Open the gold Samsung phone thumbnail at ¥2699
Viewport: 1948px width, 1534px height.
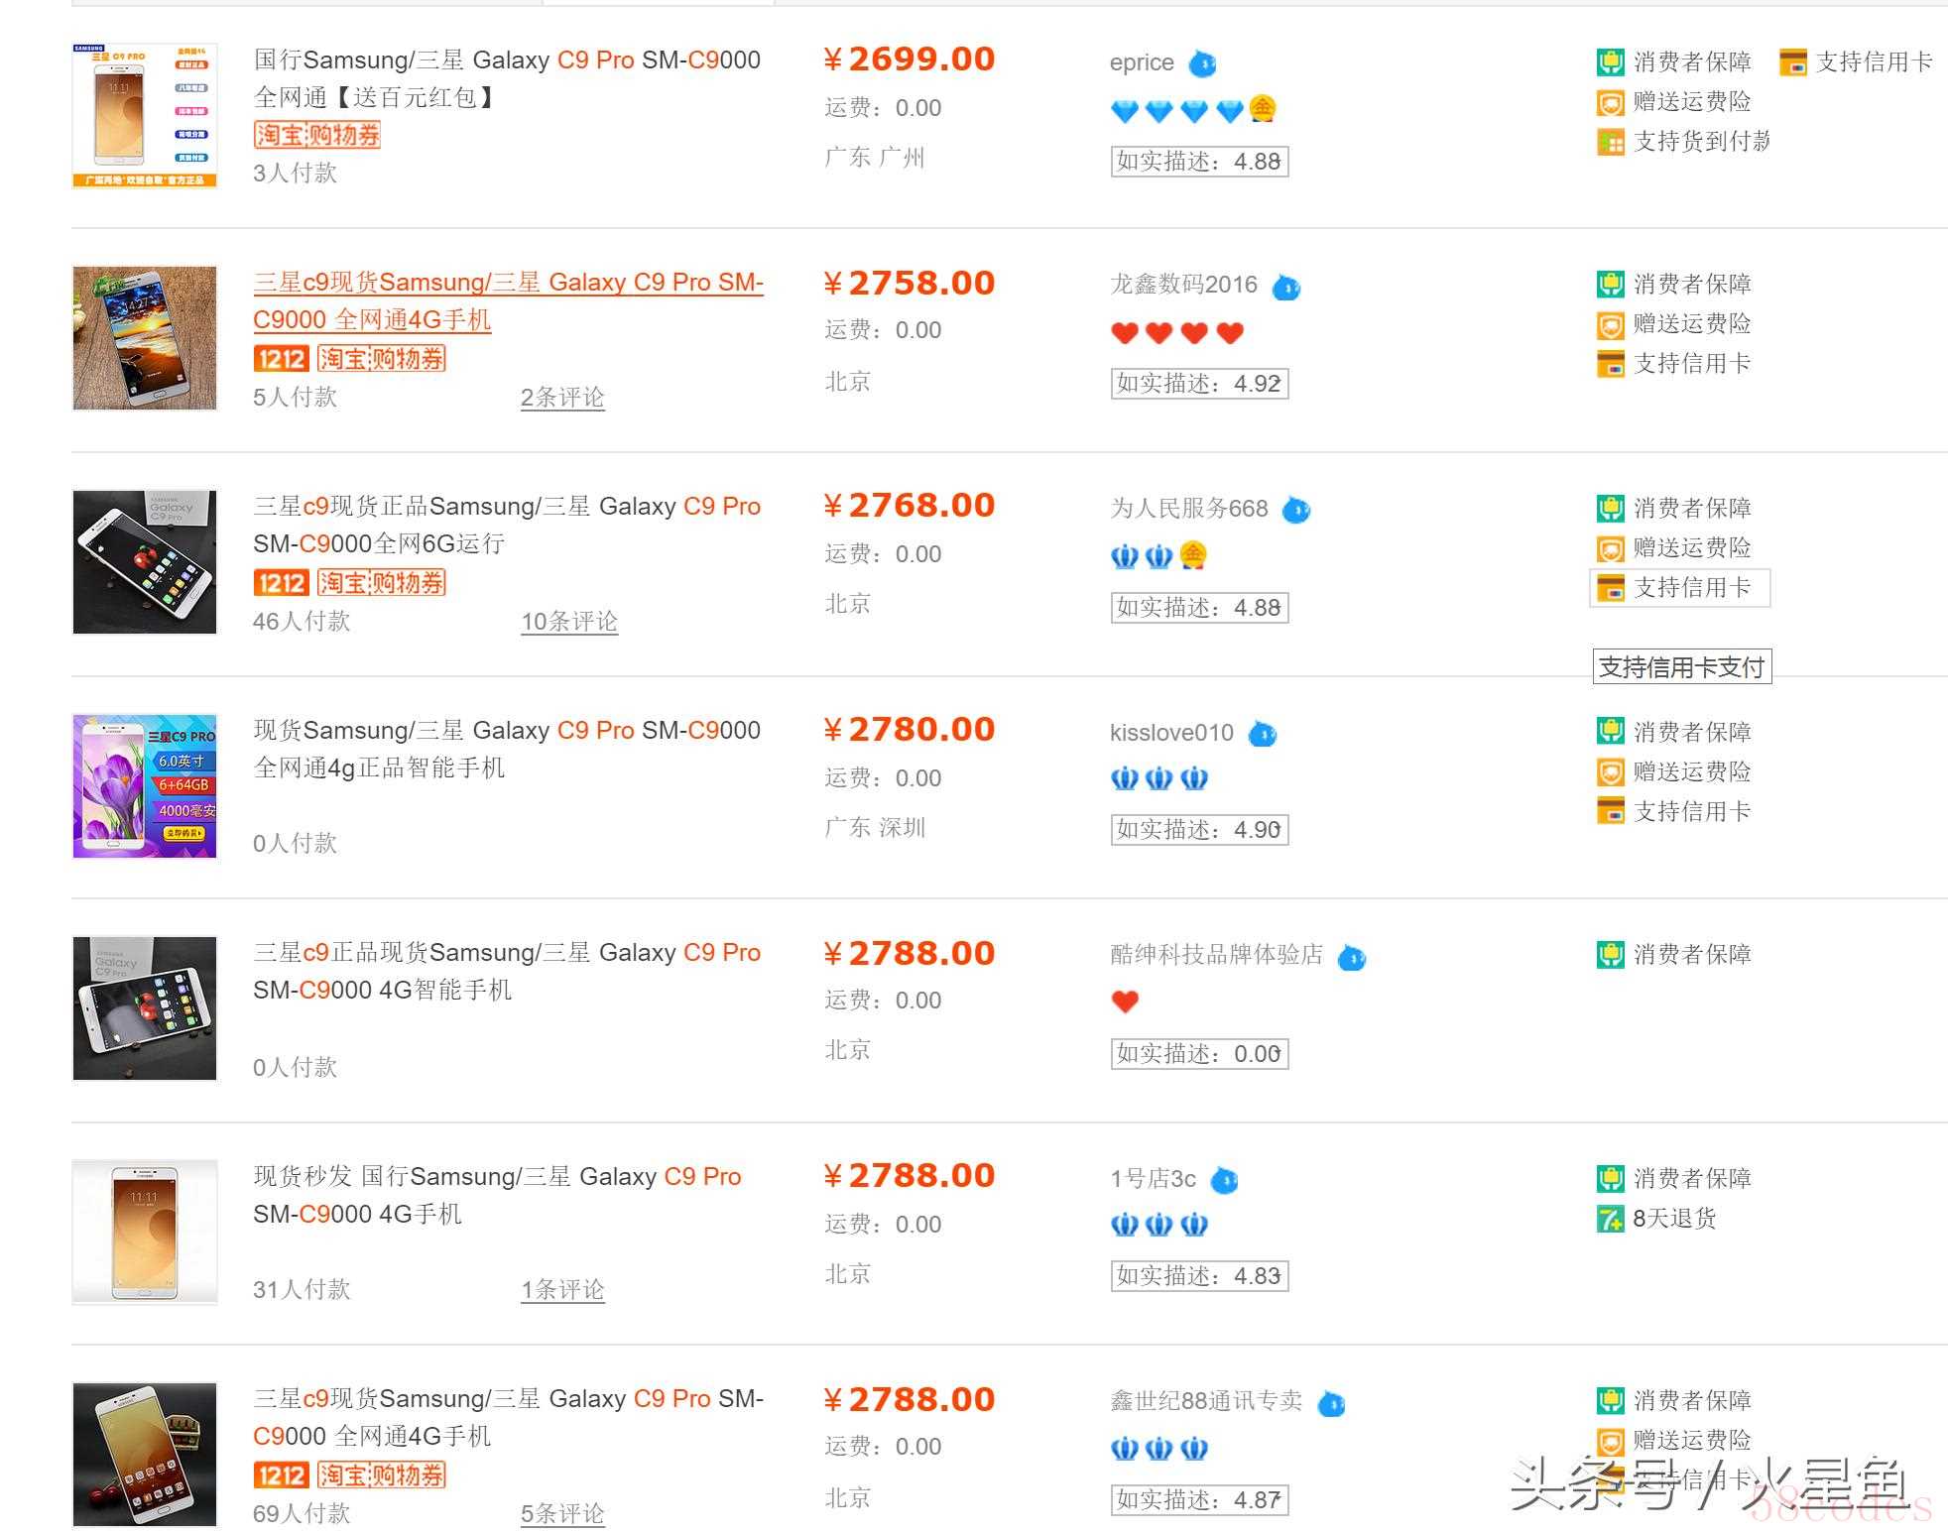coord(145,115)
